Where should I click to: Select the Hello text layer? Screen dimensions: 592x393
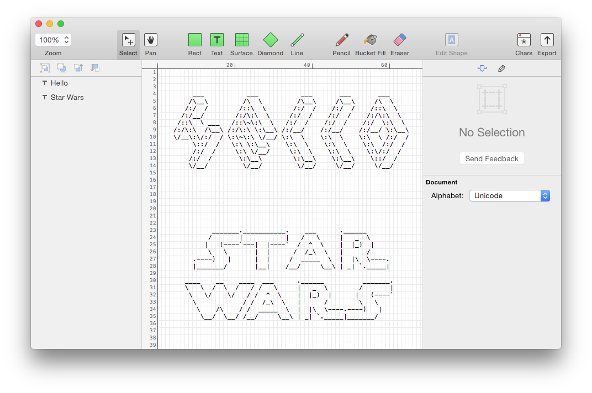[x=59, y=83]
